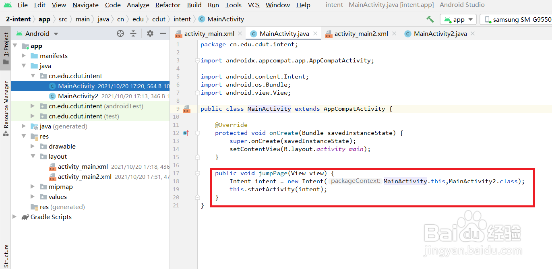Select activity_main.xml in layout folder
The image size is (552, 269).
[x=83, y=166]
